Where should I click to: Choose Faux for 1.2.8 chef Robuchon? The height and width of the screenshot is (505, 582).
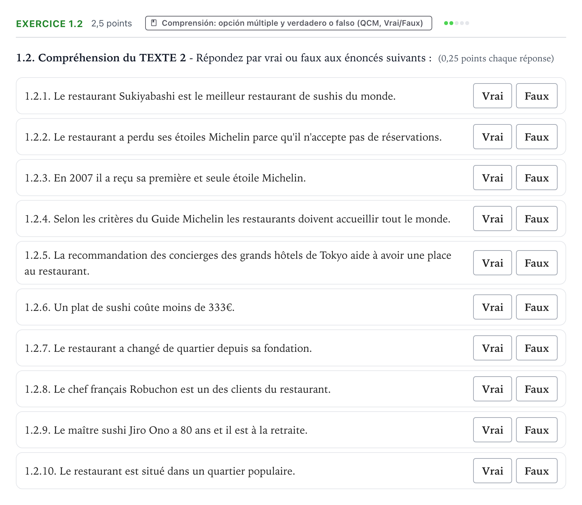click(536, 389)
